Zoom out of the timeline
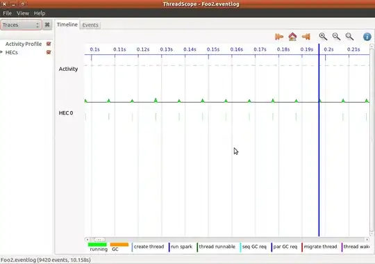 tap(336, 36)
